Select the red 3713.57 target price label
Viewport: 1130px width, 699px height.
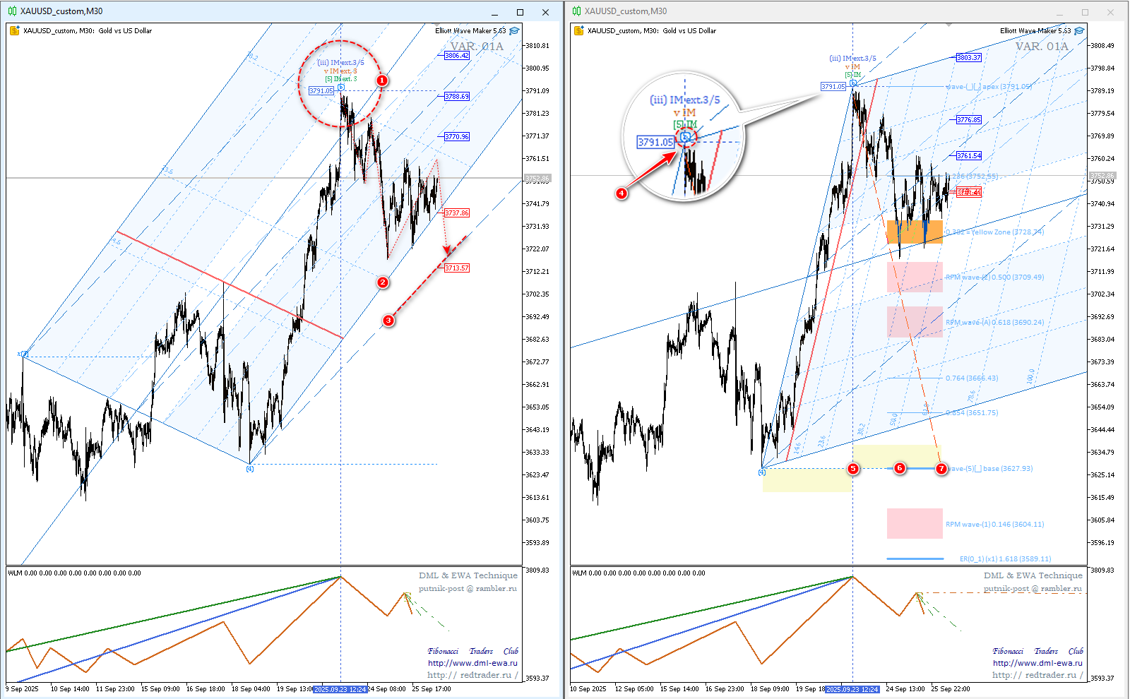click(457, 268)
